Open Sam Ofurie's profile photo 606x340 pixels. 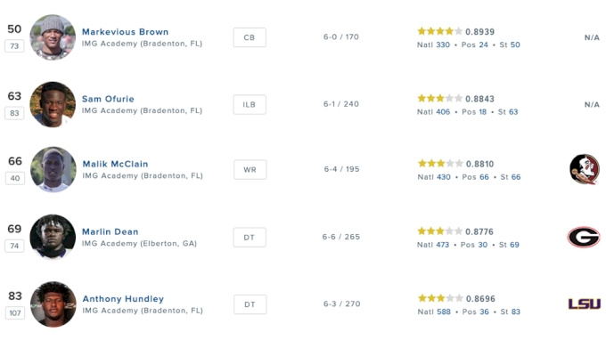click(53, 104)
